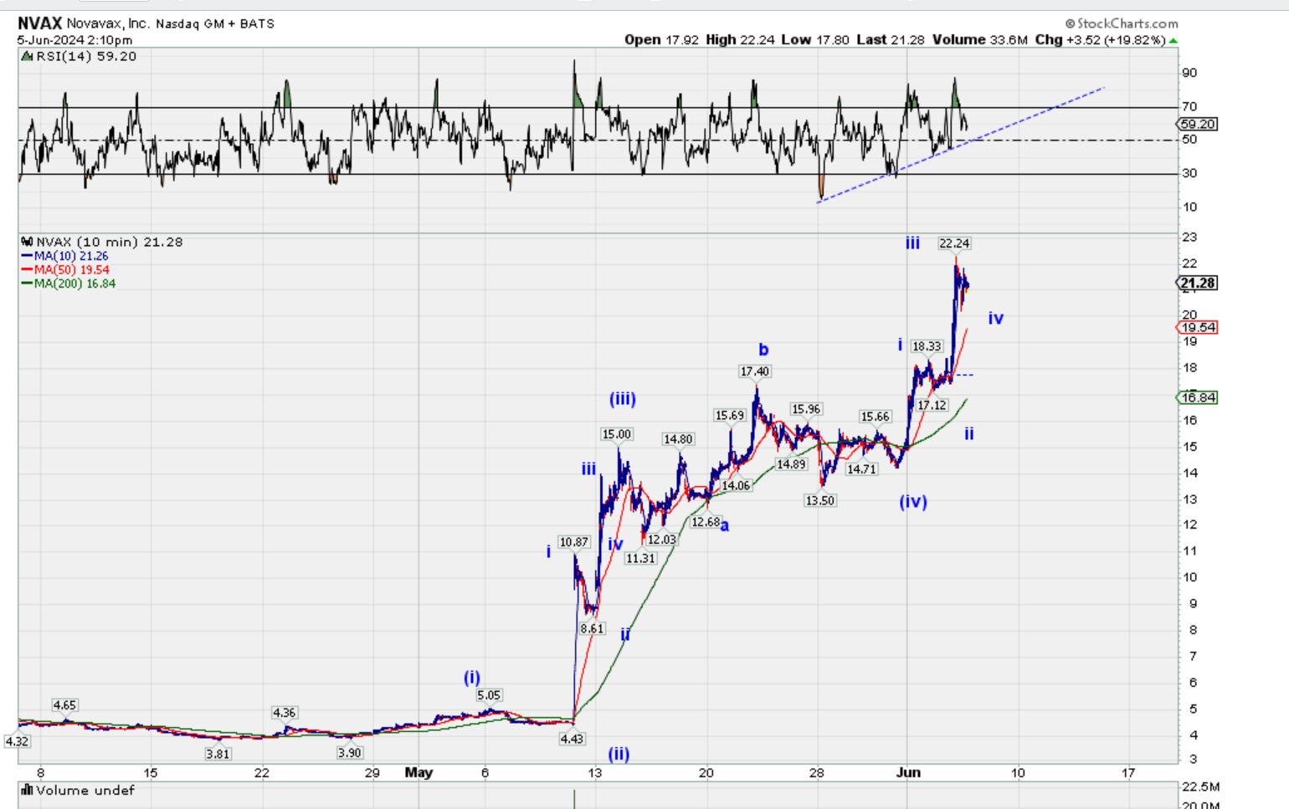Click the 15.66 price label
Image resolution: width=1289 pixels, height=809 pixels.
click(876, 417)
